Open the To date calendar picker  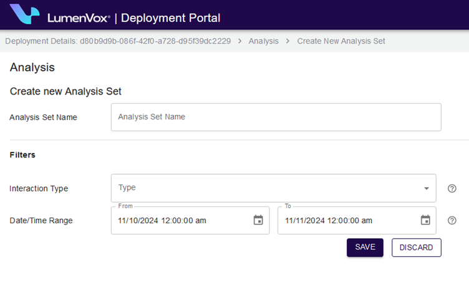[x=425, y=220]
